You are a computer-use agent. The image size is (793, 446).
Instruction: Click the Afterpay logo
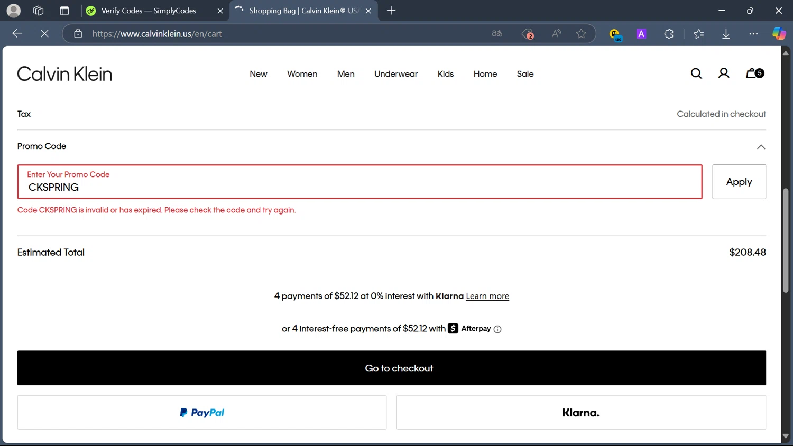(x=469, y=329)
